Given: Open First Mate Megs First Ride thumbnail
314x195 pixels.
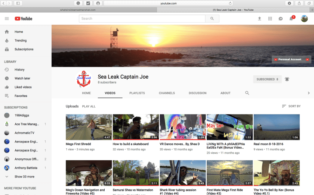Looking at the screenshot, I should click(230, 173).
